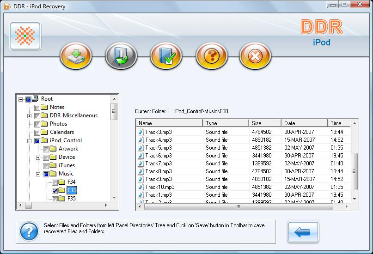This screenshot has height=254, width=373.
Task: Select the Device folder label
Action: tap(67, 157)
